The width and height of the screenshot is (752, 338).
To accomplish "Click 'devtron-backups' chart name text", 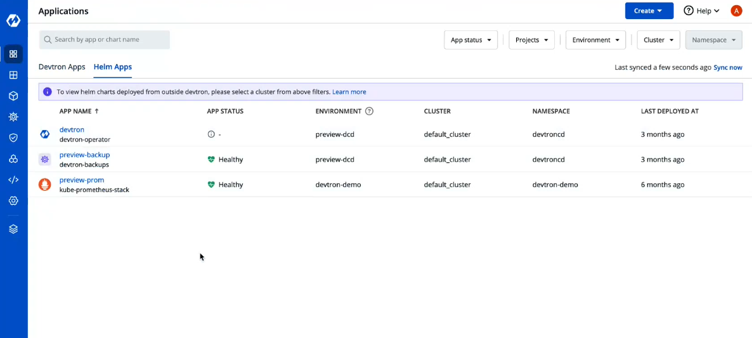I will pos(84,164).
